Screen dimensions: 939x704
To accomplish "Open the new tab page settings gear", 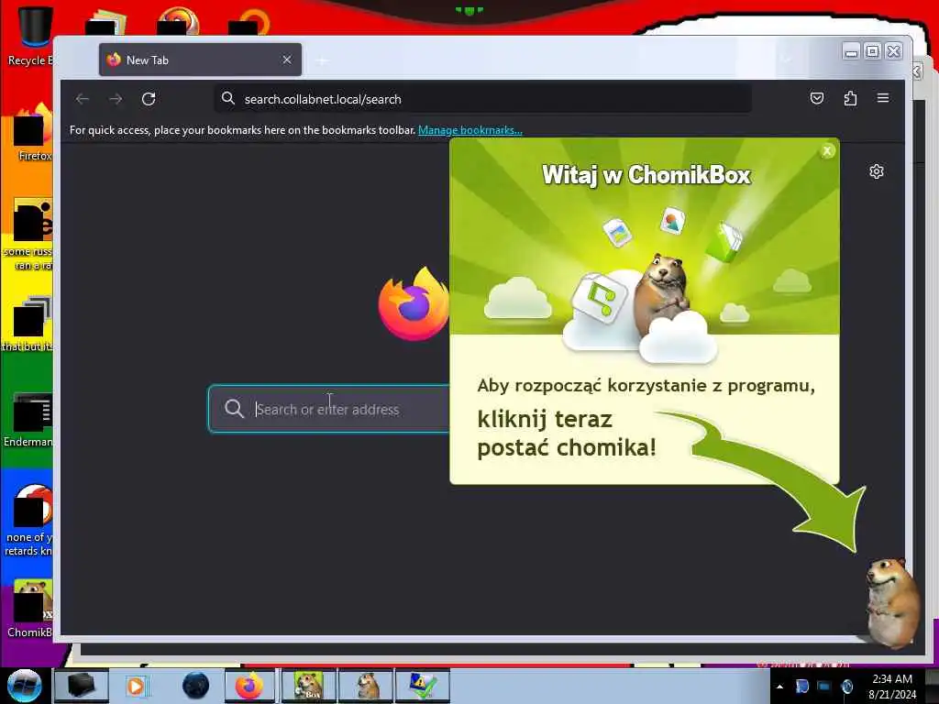I will (876, 171).
